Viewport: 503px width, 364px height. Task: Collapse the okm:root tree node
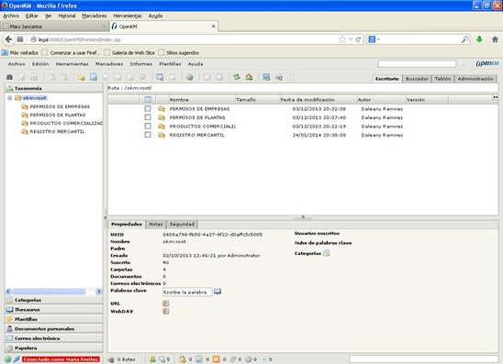point(9,98)
